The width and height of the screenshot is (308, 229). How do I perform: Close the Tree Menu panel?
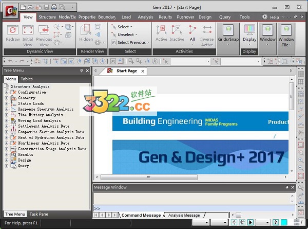(87, 71)
